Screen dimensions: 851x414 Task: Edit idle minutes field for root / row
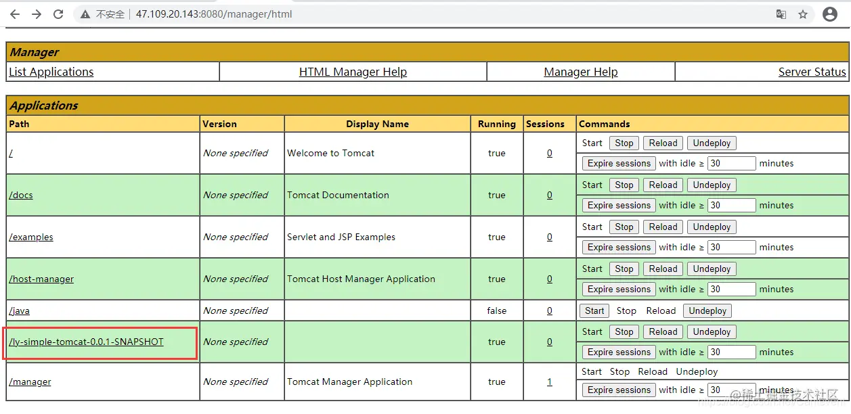[731, 163]
